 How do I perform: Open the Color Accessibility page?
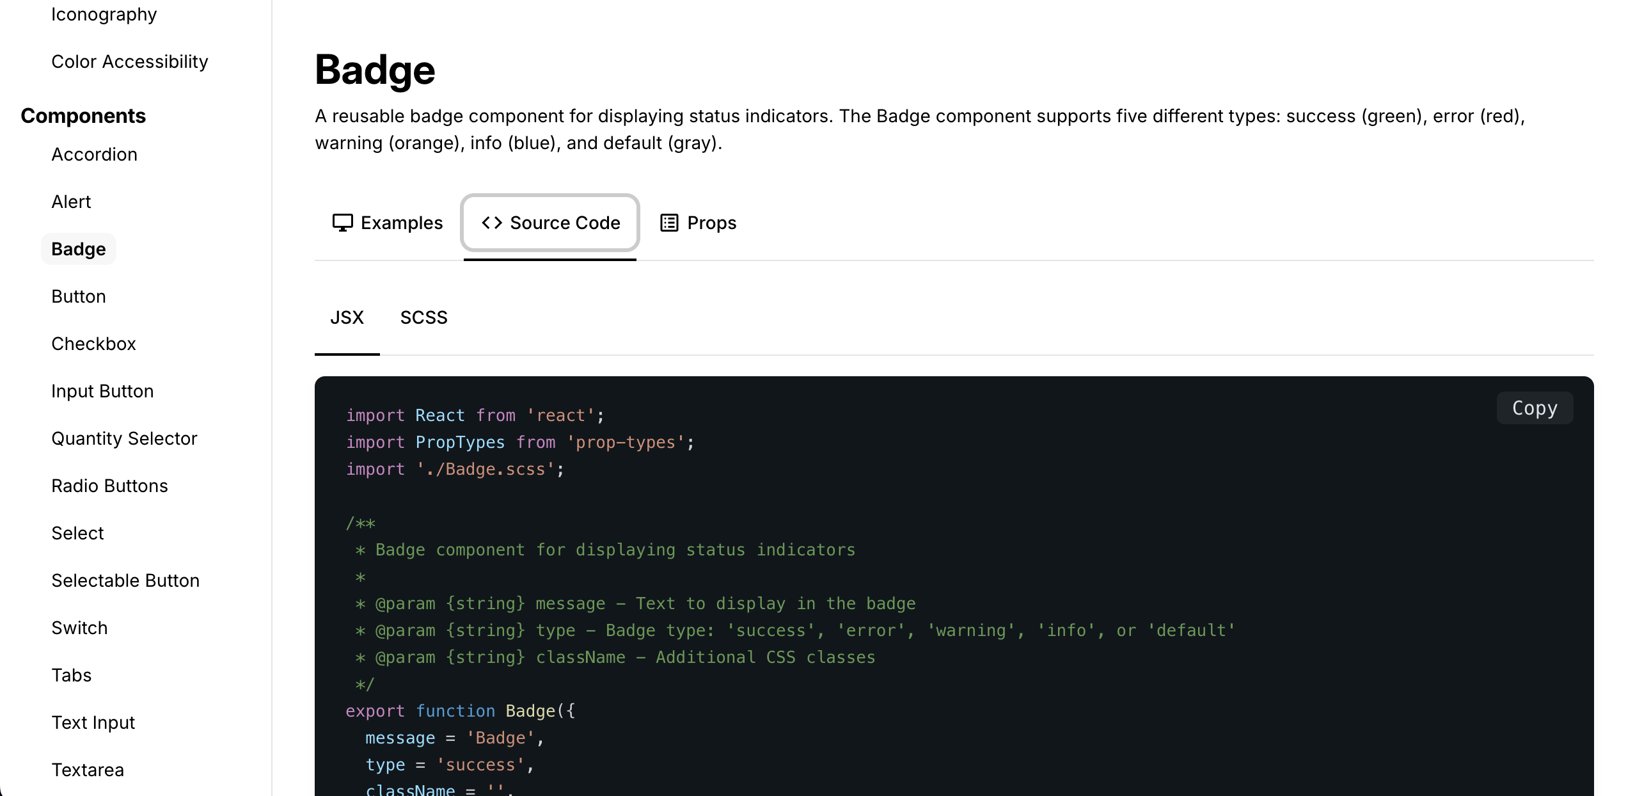coord(129,61)
